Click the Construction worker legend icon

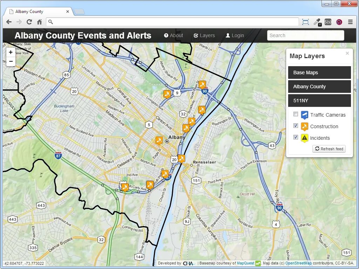[x=304, y=126]
